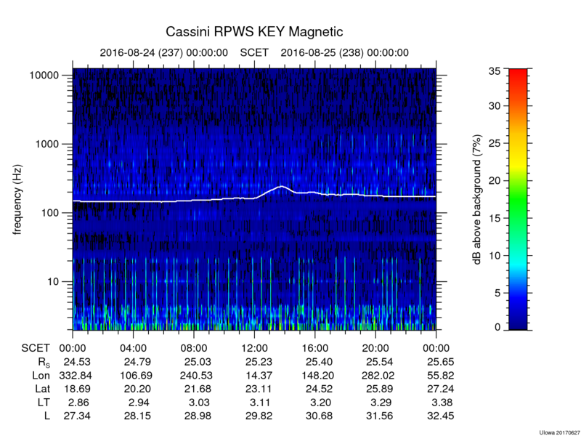Click the '1000' frequency tick label
Image resolution: width=581 pixels, height=436 pixels.
(x=47, y=144)
